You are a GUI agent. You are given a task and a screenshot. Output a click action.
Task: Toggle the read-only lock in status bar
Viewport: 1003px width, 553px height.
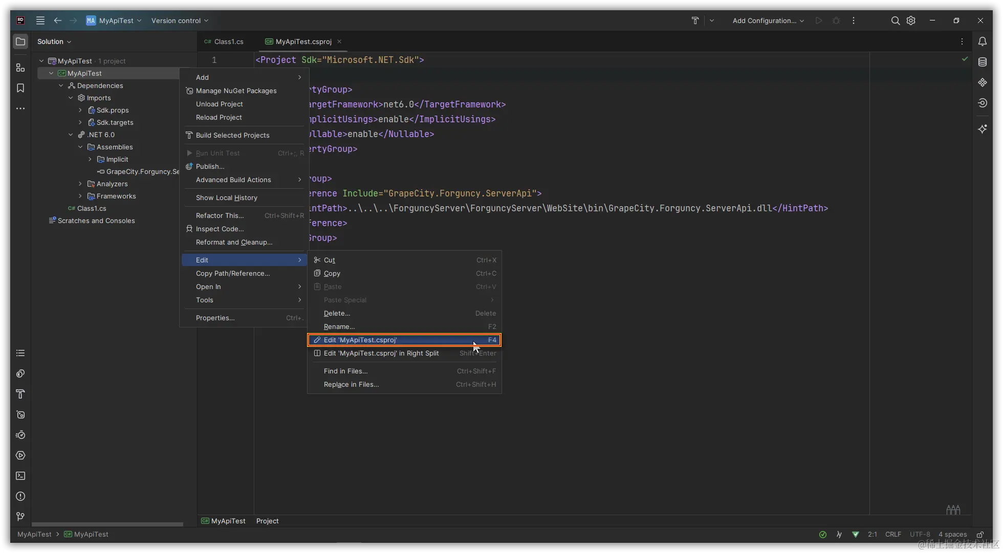pos(980,535)
